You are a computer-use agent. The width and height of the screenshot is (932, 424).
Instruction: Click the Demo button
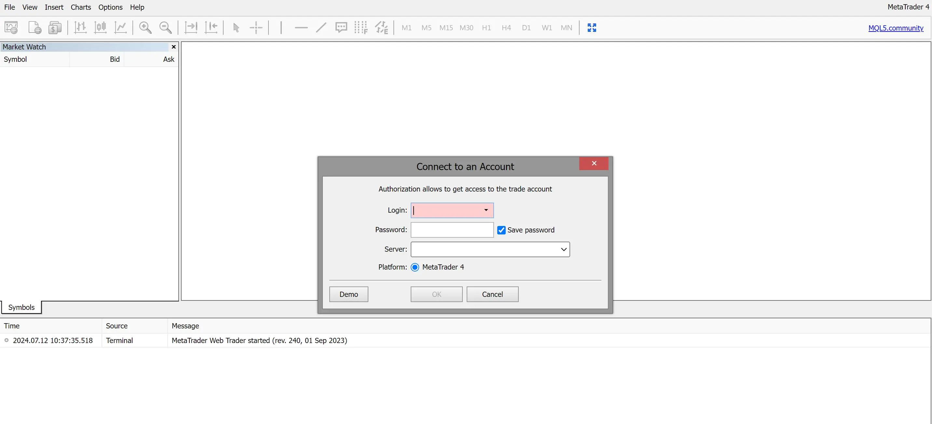pyautogui.click(x=349, y=294)
